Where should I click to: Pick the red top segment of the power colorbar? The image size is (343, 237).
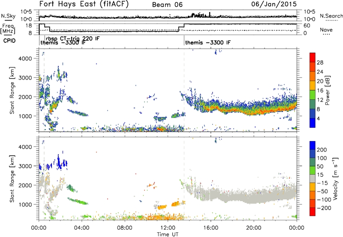313,57
